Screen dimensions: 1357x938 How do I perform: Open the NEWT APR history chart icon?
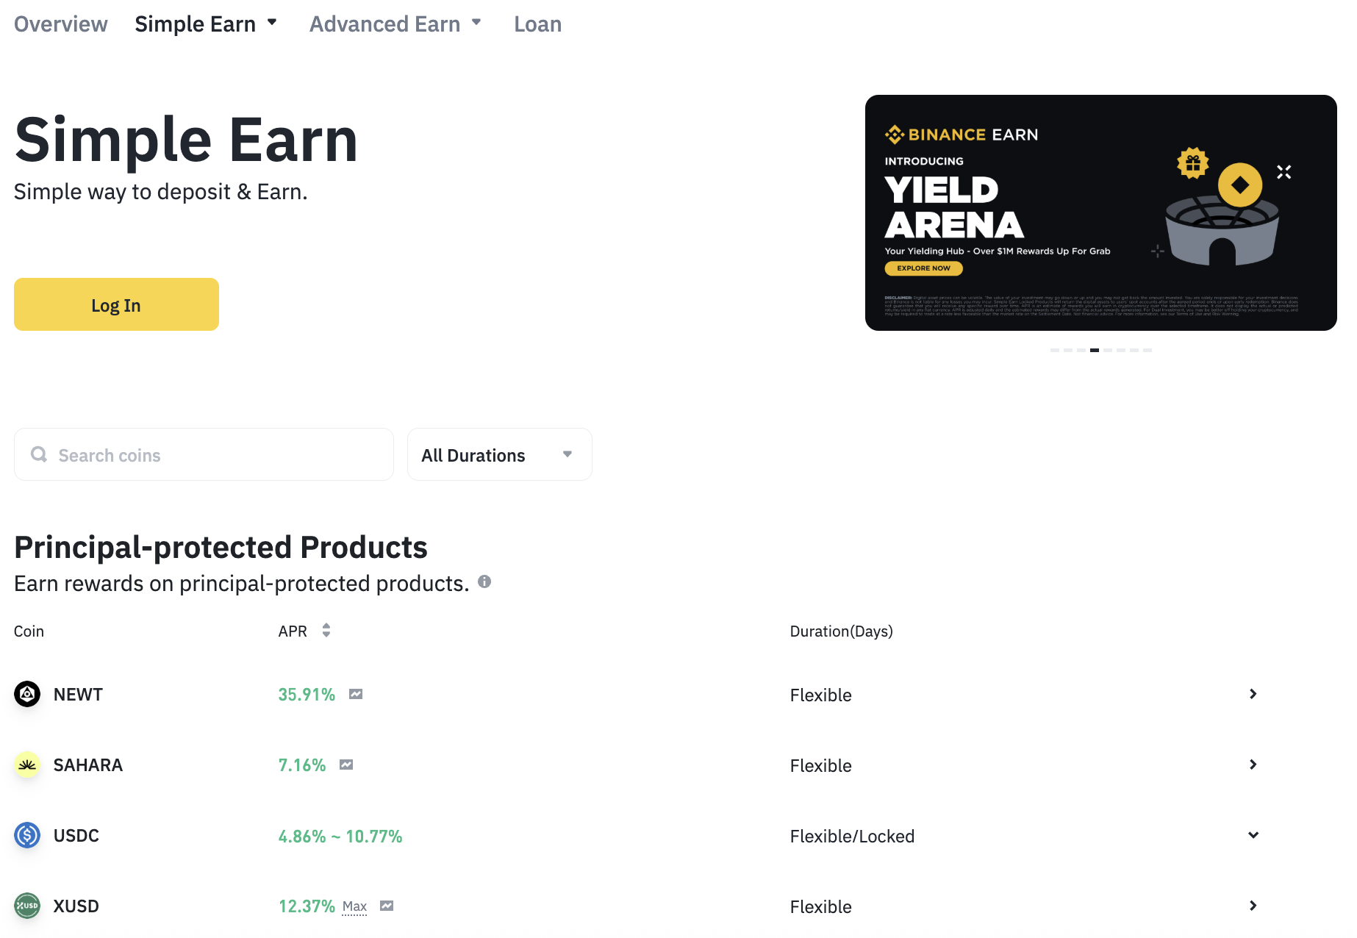[356, 694]
